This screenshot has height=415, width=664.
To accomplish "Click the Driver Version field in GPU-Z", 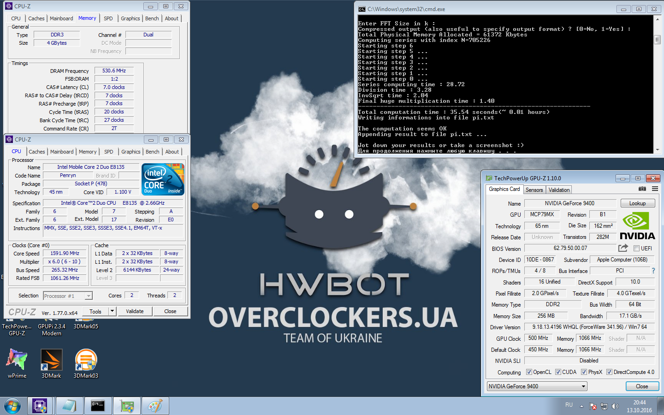I will (x=589, y=327).
